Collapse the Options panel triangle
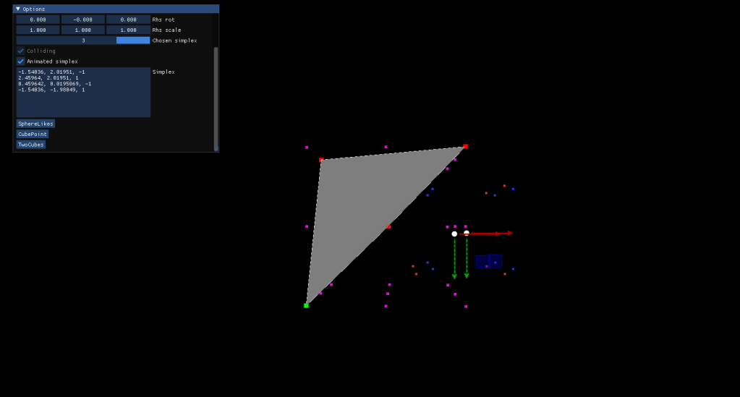 [x=18, y=9]
